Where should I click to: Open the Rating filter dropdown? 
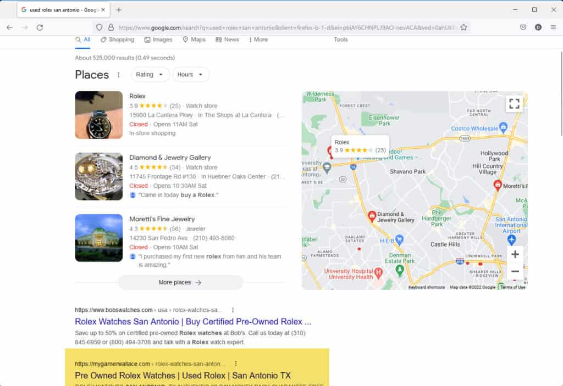coord(150,75)
